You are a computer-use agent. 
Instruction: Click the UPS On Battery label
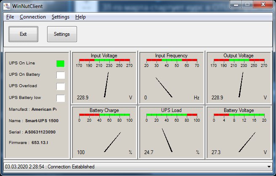[24, 75]
